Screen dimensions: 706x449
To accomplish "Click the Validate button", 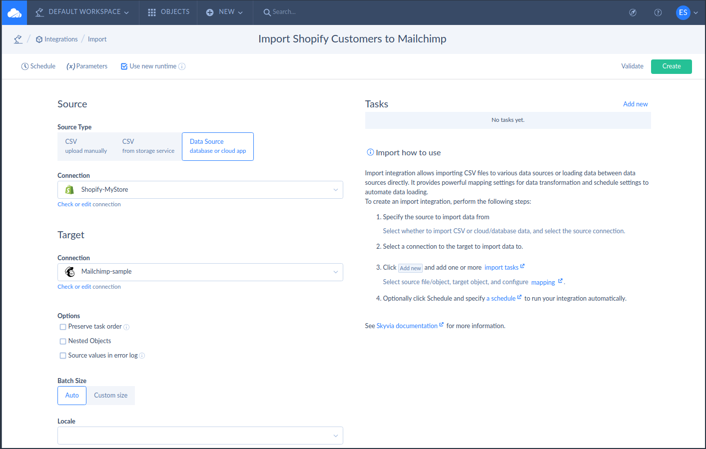I will point(632,66).
